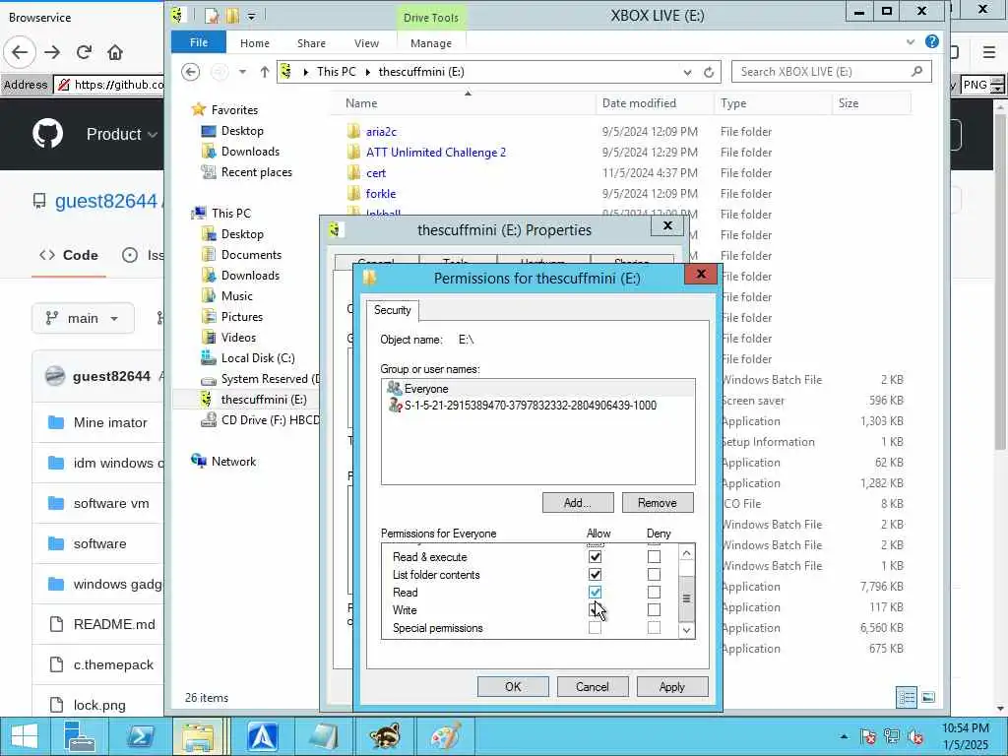Click the permissions list scrollbar thumb

coord(686,598)
